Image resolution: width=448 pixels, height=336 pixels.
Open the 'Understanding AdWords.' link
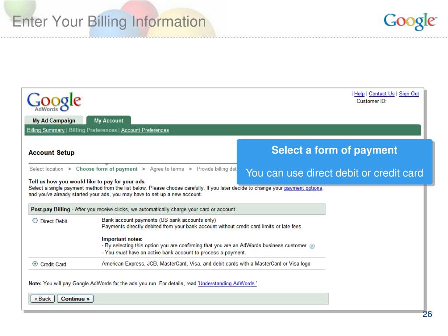tap(227, 283)
